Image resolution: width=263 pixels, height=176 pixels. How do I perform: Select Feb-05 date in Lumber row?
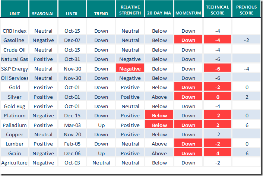(72, 144)
